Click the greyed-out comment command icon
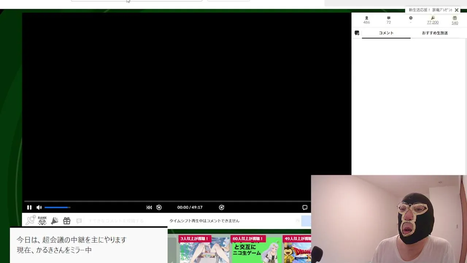 coord(79,221)
